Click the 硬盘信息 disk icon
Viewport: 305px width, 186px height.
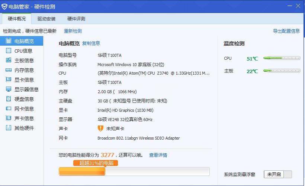coord(8,99)
